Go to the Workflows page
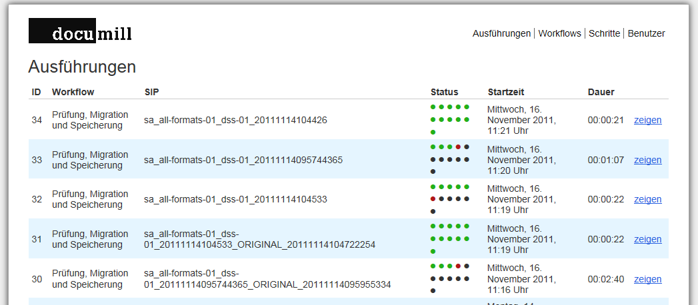Screen dimensions: 698x305 [559, 33]
